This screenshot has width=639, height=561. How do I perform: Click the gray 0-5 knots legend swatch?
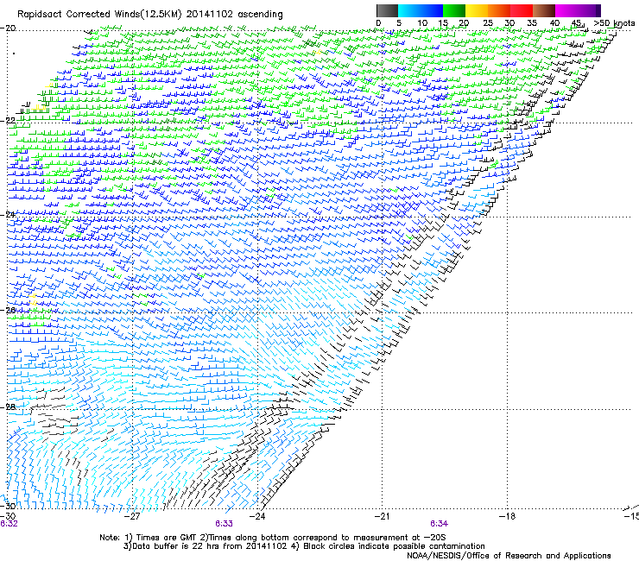[x=387, y=10]
